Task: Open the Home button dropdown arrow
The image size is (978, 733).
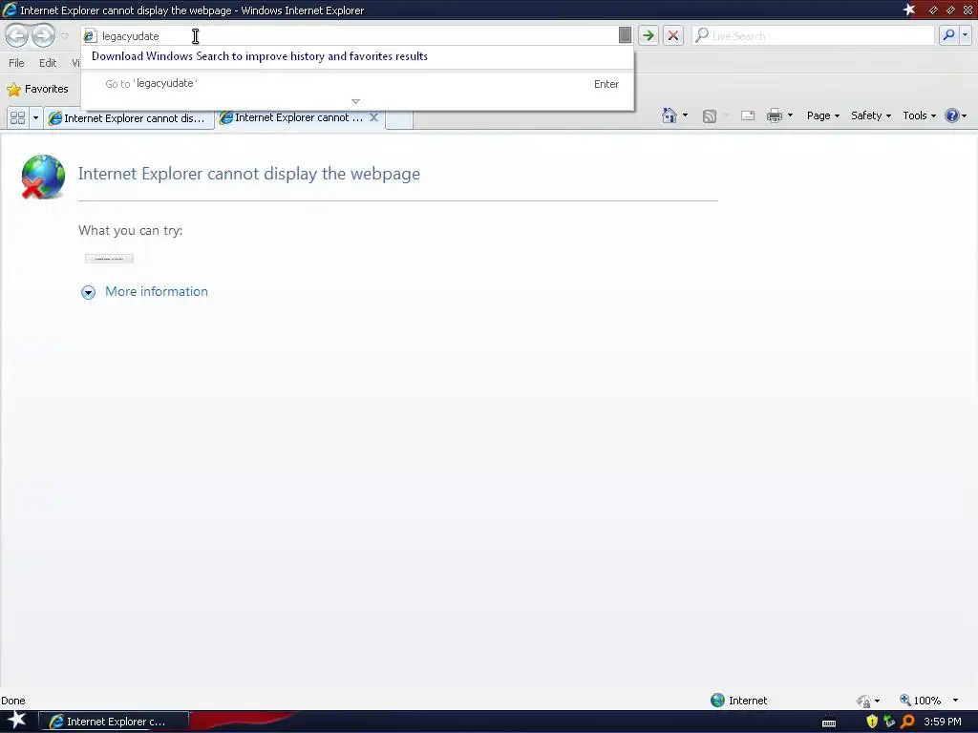Action: coord(685,115)
